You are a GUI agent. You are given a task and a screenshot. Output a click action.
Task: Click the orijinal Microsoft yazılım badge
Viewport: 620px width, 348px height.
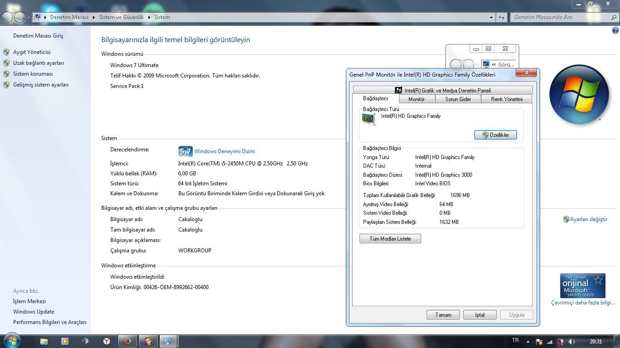[583, 285]
